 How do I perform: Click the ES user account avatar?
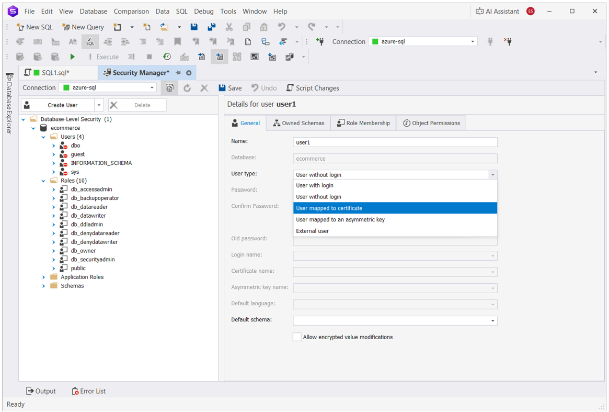click(x=531, y=12)
